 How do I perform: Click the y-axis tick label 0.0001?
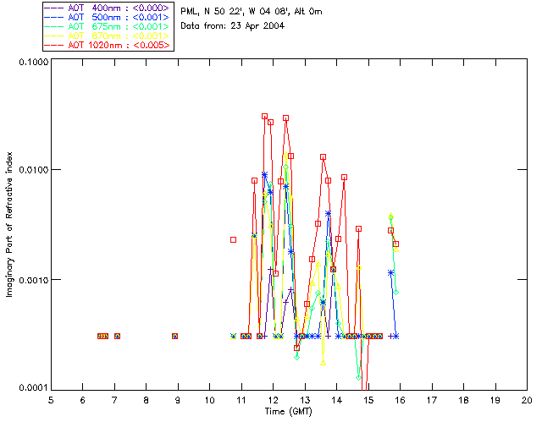tap(34, 388)
